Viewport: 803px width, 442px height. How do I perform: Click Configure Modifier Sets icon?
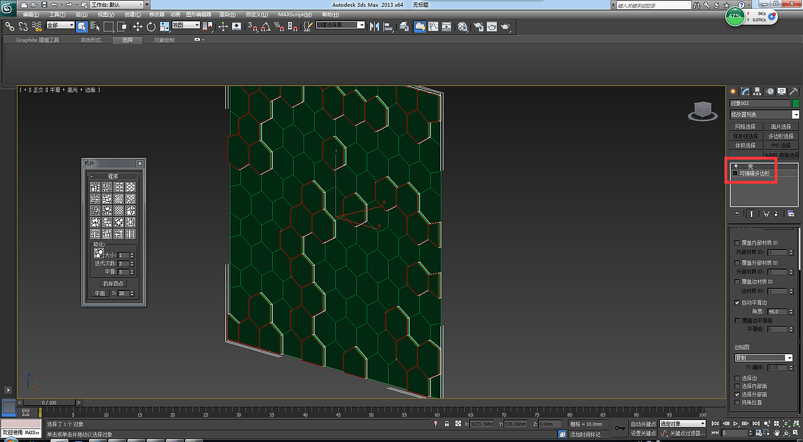pyautogui.click(x=791, y=214)
